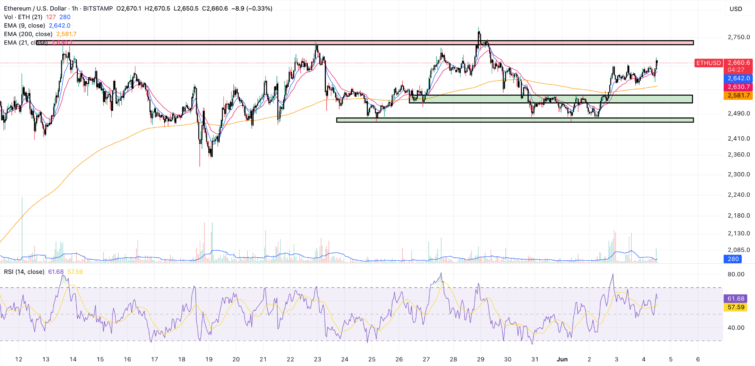Click the O2,670.1 open value in header

pyautogui.click(x=129, y=8)
